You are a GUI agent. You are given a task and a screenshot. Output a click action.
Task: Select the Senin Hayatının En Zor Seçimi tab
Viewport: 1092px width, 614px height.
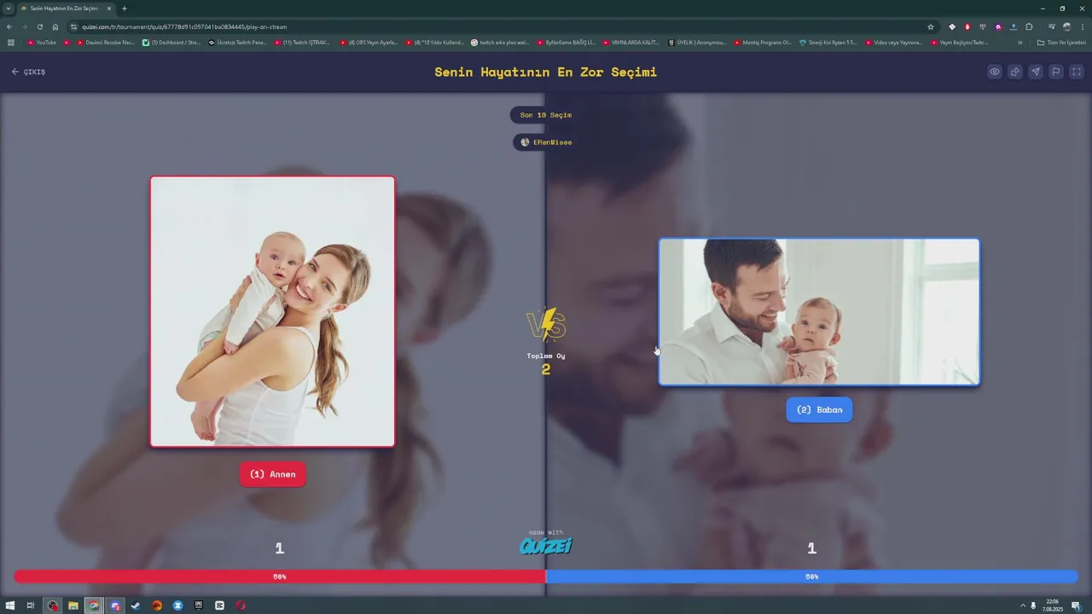(x=67, y=9)
